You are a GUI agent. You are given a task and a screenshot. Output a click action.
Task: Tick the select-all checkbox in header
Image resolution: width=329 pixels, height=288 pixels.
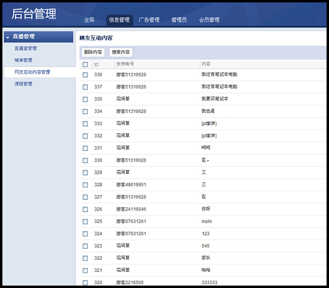[85, 64]
